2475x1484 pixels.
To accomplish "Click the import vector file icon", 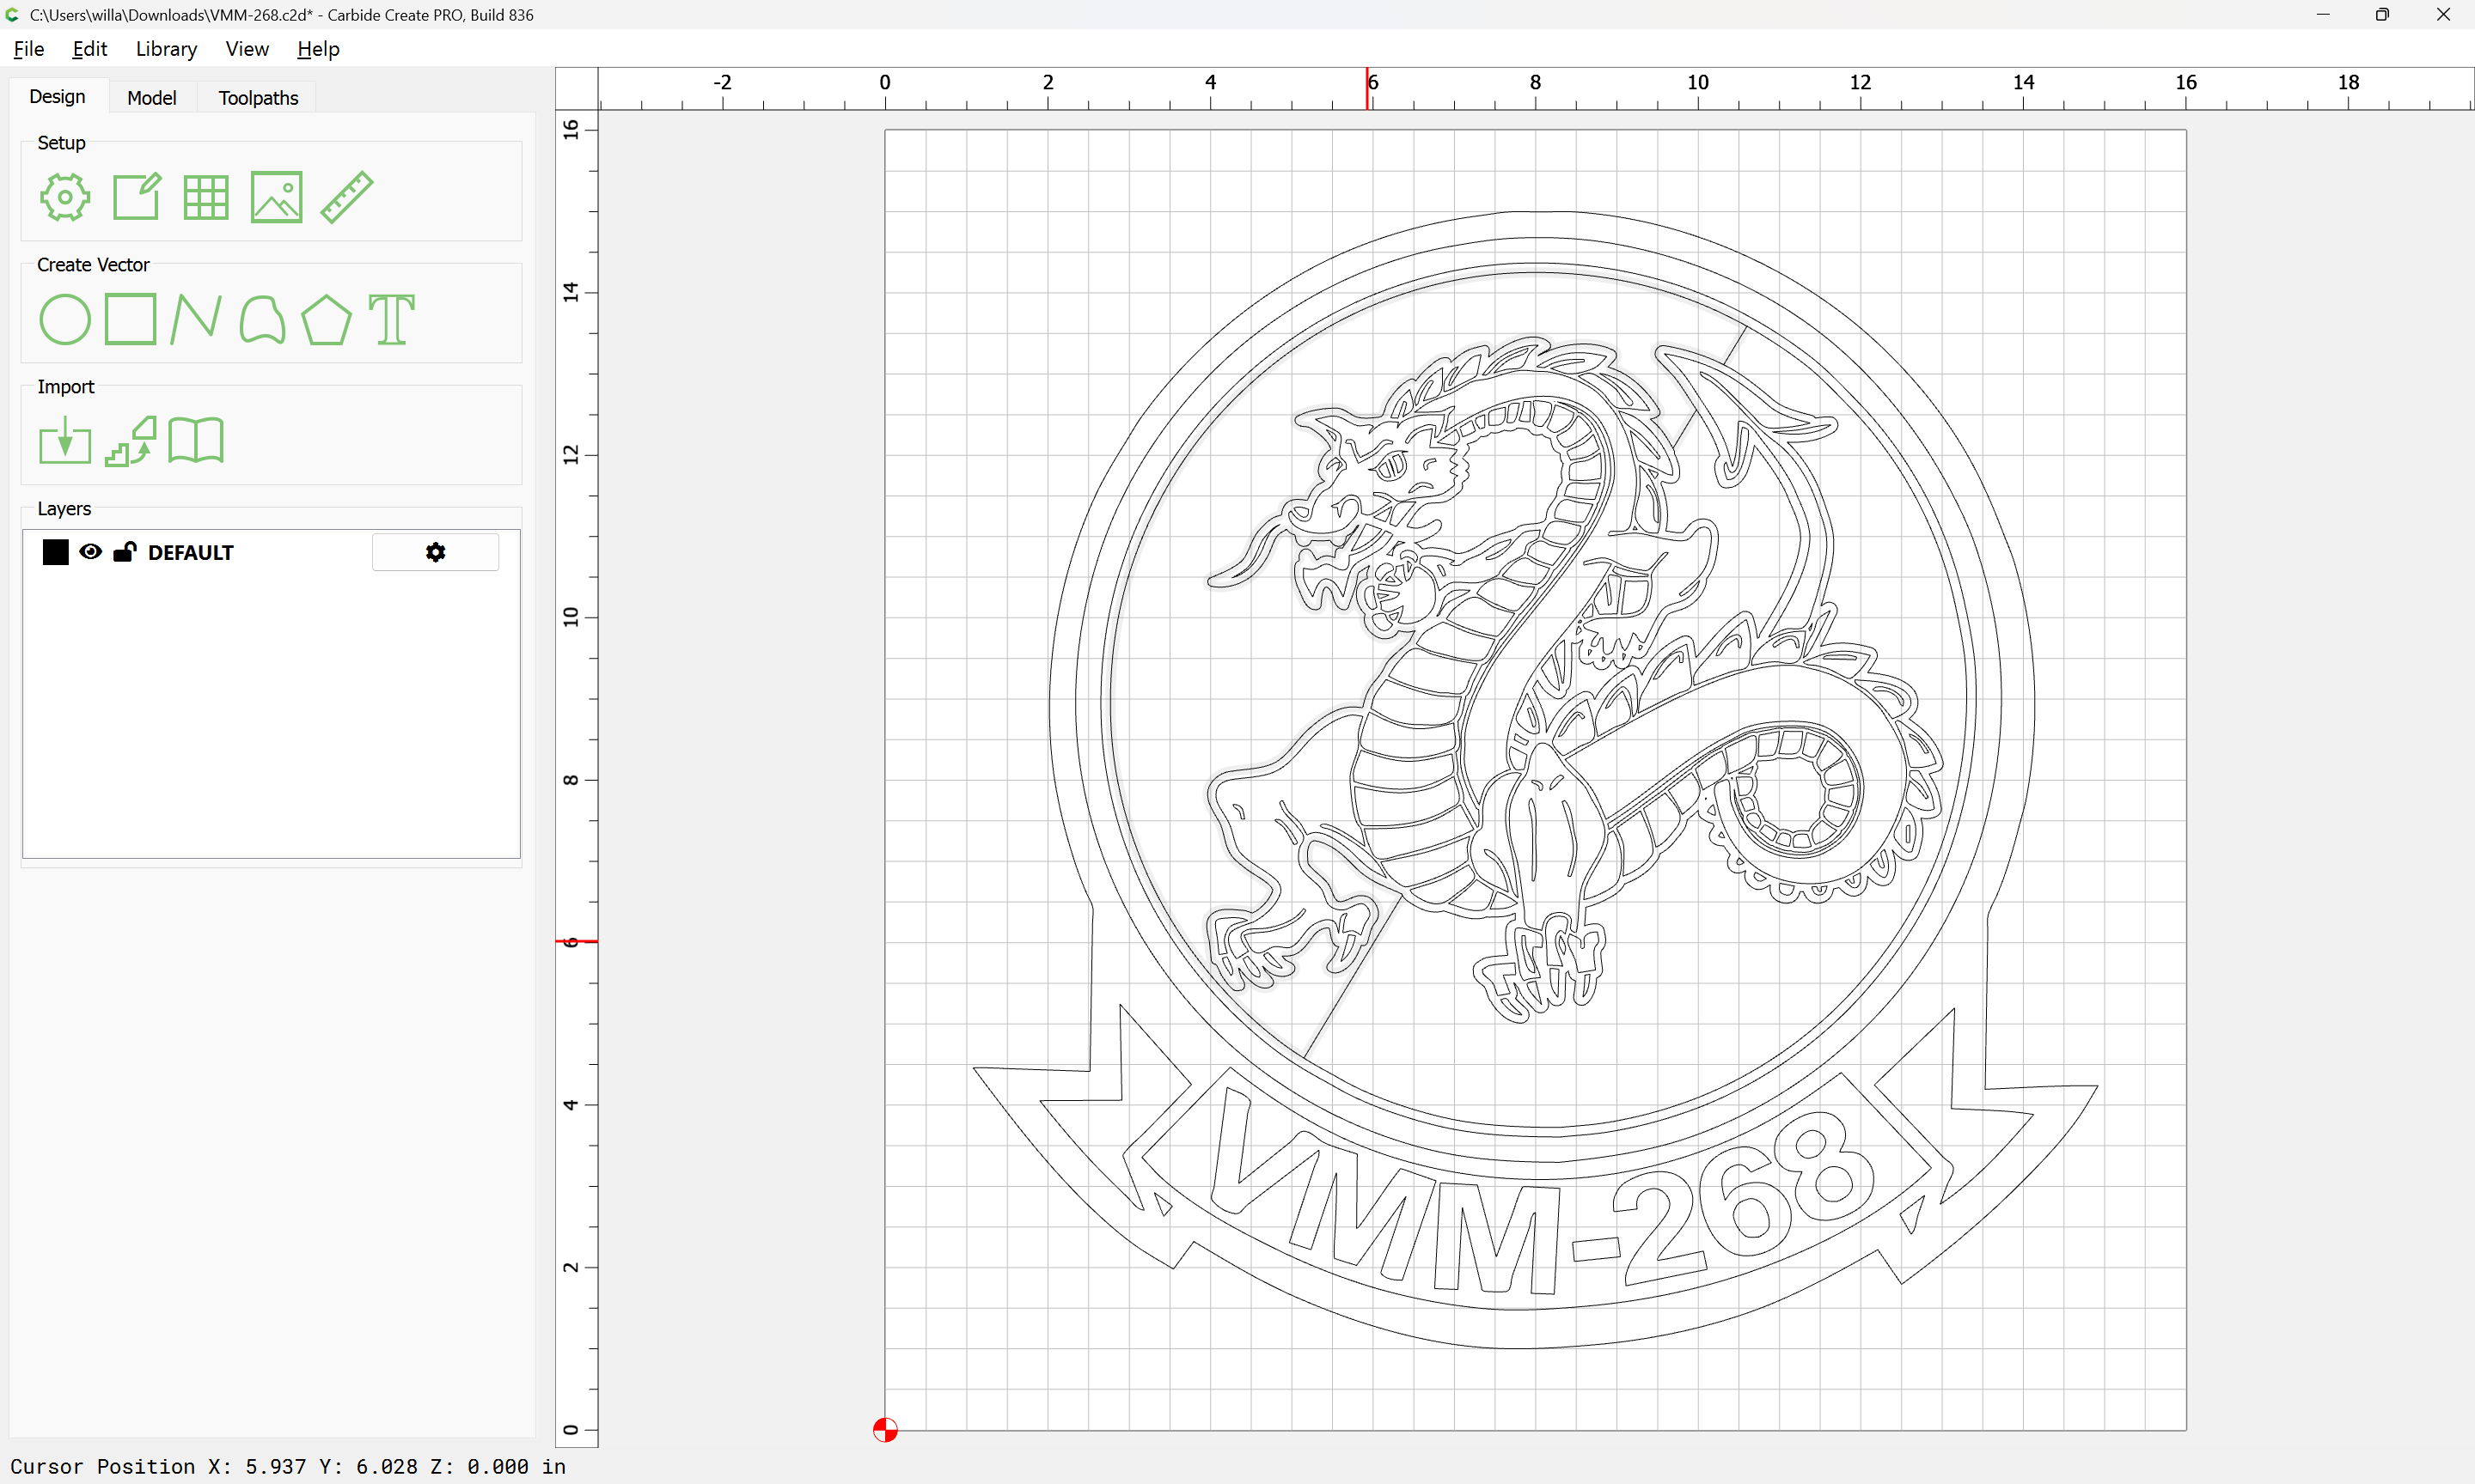I will coord(65,441).
